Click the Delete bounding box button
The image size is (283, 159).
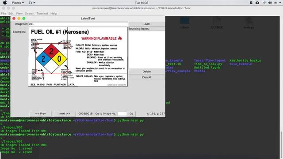[146, 72]
